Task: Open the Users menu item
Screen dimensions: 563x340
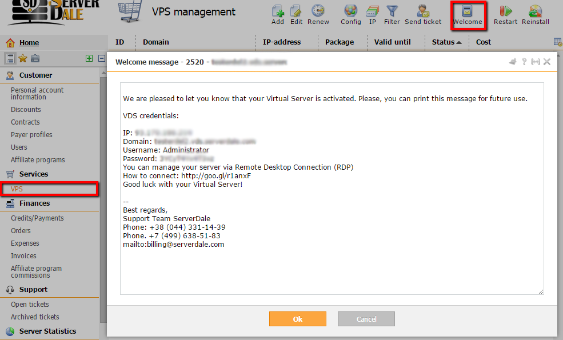Action: click(x=19, y=147)
